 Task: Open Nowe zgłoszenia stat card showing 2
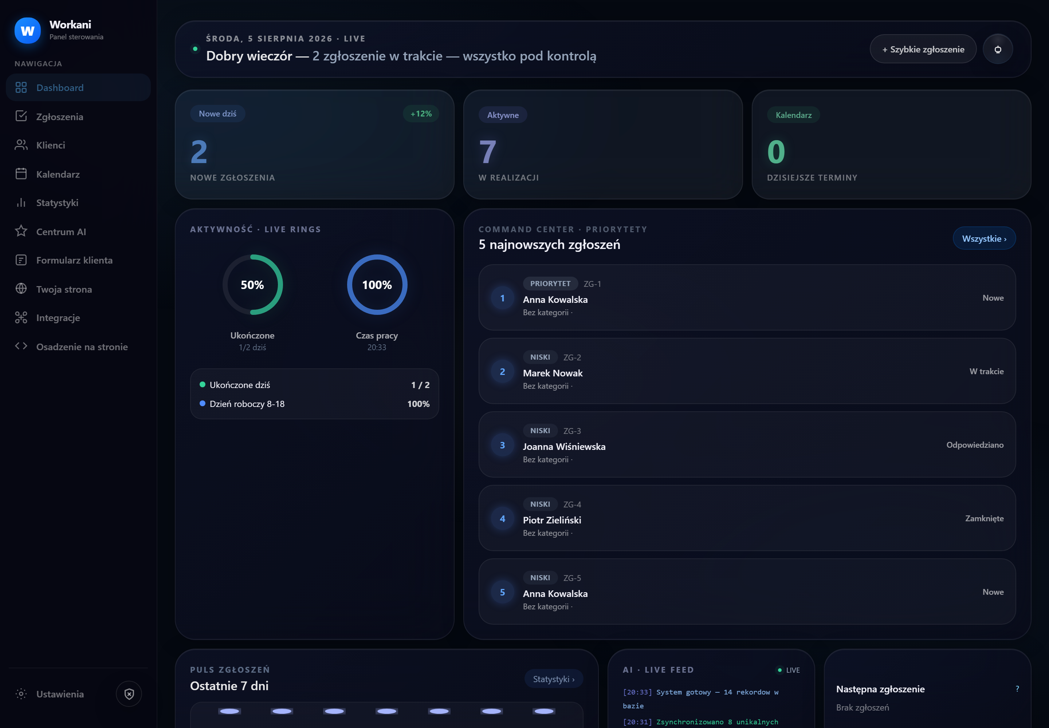(x=314, y=145)
